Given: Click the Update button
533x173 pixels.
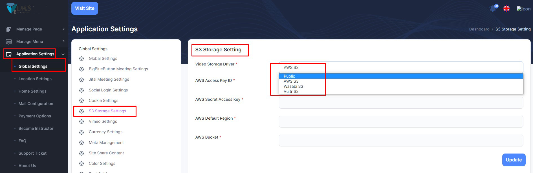Looking at the screenshot, I should pos(514,160).
